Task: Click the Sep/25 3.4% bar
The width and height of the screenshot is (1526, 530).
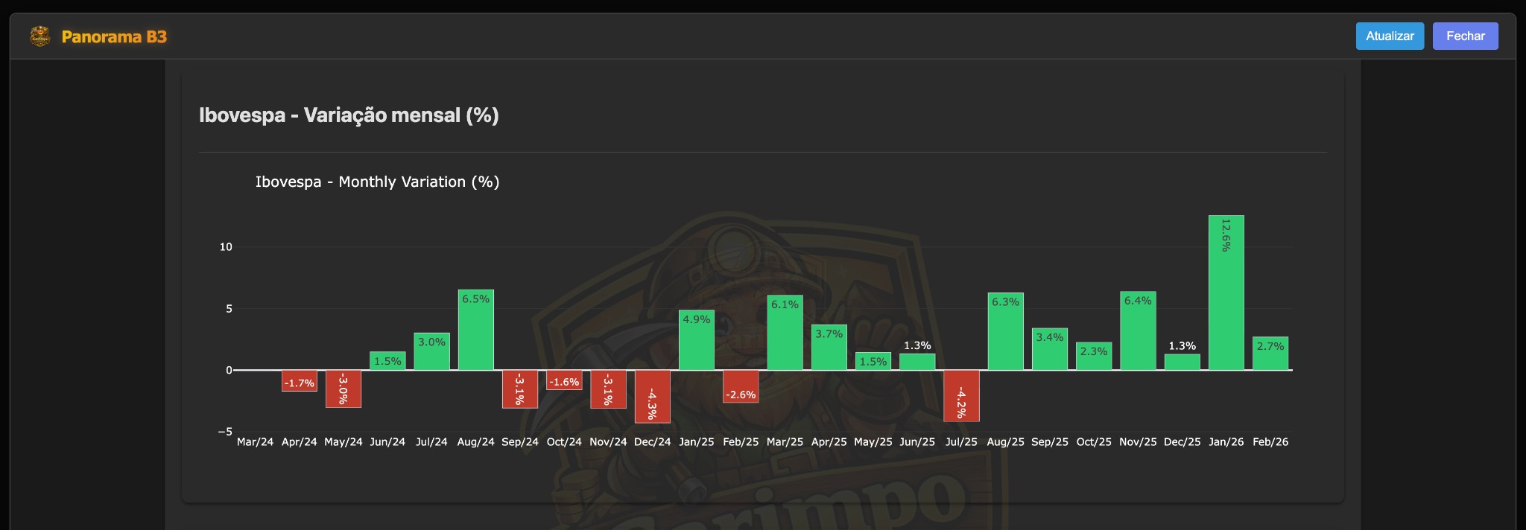Action: click(x=1049, y=349)
